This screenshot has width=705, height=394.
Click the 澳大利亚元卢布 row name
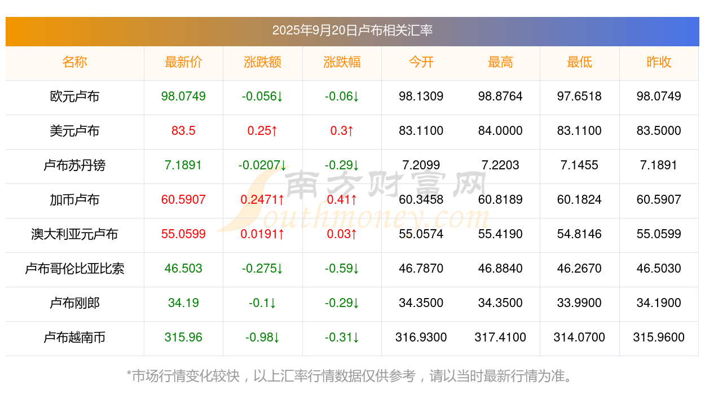(x=74, y=234)
